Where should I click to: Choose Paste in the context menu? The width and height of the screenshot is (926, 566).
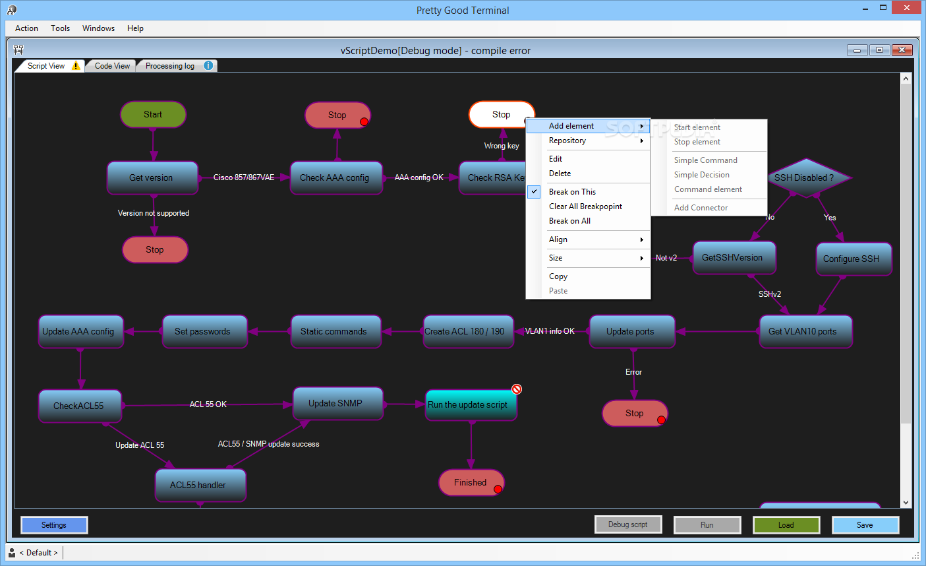(x=588, y=291)
